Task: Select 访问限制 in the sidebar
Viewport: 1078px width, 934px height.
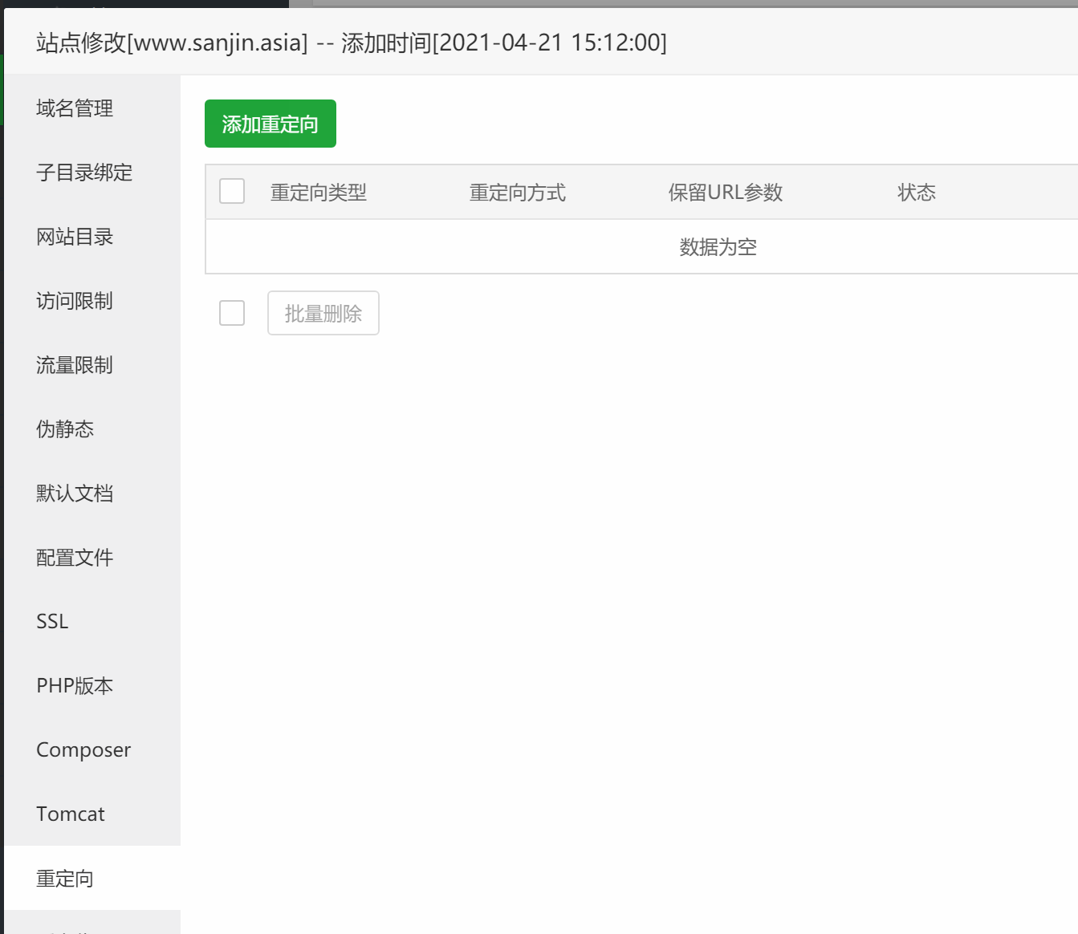Action: click(92, 300)
